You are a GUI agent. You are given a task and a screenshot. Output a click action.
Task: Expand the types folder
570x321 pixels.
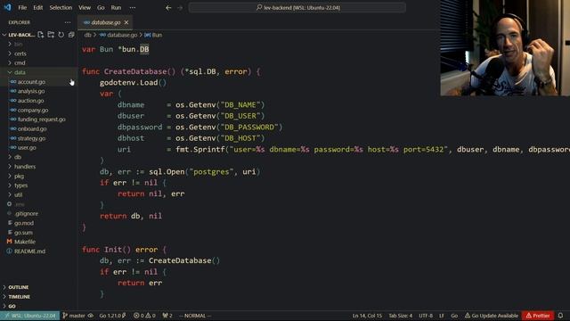pyautogui.click(x=20, y=185)
